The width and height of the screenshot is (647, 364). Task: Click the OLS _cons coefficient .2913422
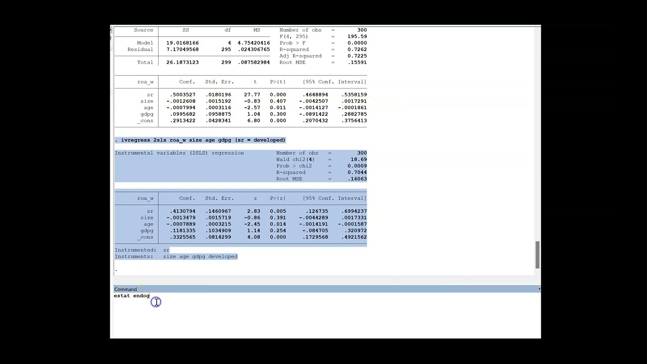tap(182, 121)
